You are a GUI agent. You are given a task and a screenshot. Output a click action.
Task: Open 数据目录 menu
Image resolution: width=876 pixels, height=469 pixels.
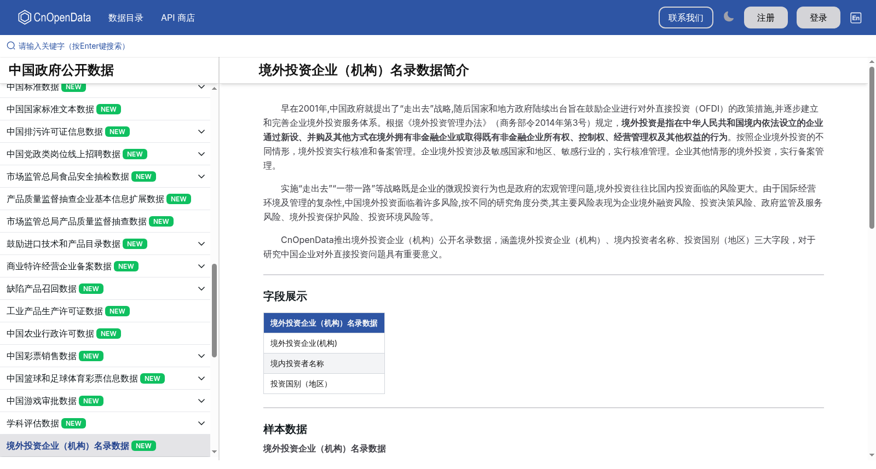[125, 18]
